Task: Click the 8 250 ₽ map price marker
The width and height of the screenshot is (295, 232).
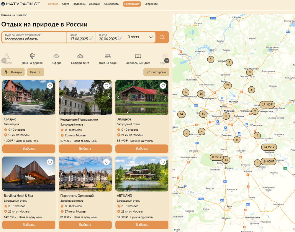Action: (217, 157)
